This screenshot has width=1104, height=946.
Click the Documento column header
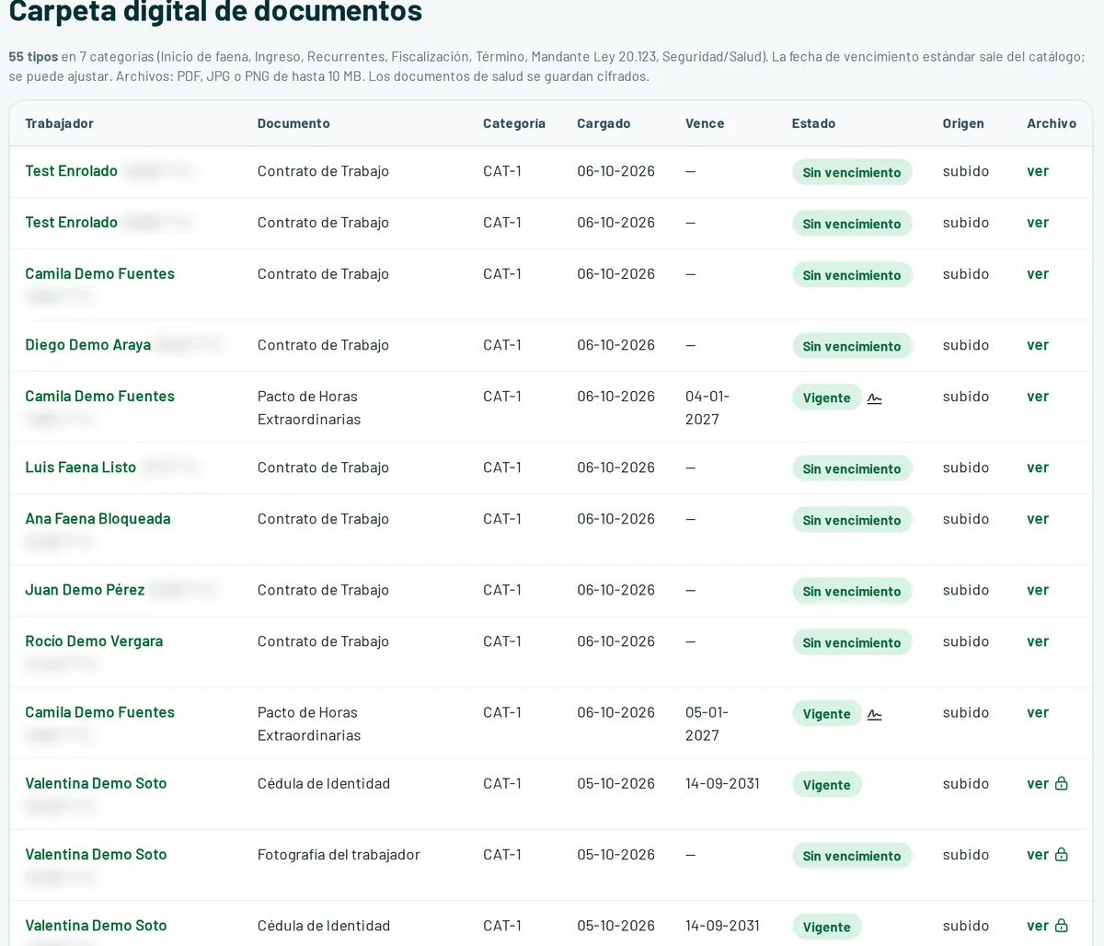coord(293,123)
